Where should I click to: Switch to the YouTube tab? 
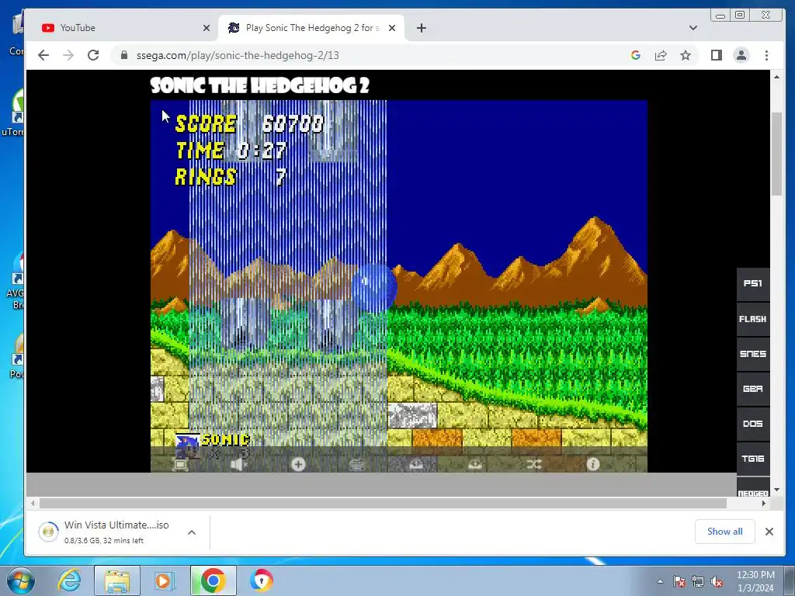[122, 28]
